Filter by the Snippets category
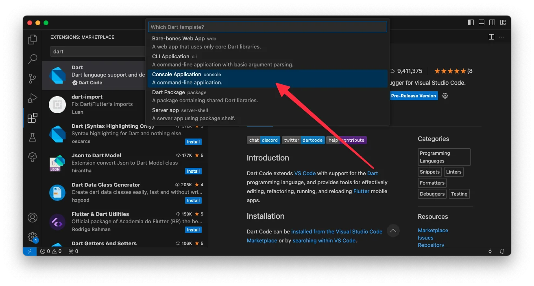This screenshot has width=534, height=286. 430,172
